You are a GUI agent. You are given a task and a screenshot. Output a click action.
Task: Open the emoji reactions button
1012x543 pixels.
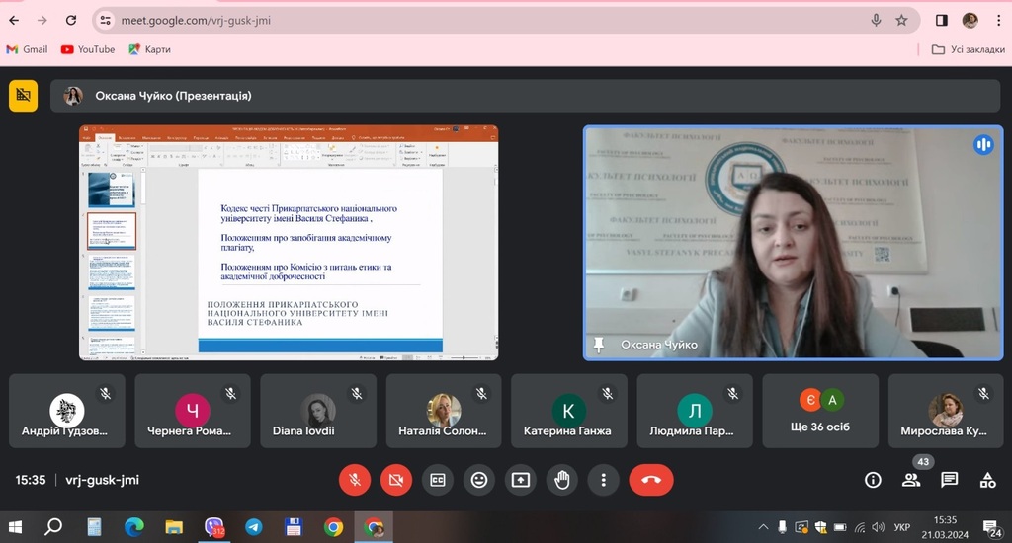pyautogui.click(x=479, y=480)
